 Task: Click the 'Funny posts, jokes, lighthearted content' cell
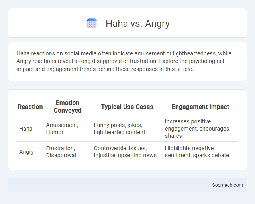pos(127,129)
